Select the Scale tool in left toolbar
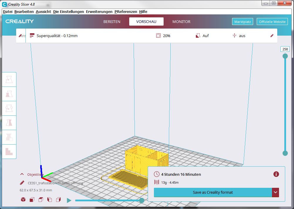The height and width of the screenshot is (209, 294). point(9,94)
